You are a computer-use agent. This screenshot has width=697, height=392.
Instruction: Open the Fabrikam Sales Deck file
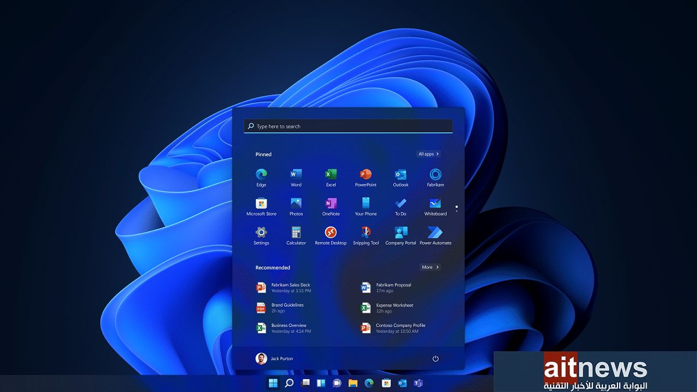pyautogui.click(x=290, y=287)
